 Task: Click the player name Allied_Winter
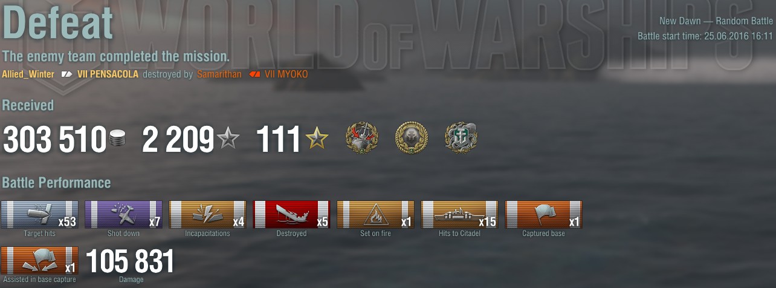coord(27,74)
